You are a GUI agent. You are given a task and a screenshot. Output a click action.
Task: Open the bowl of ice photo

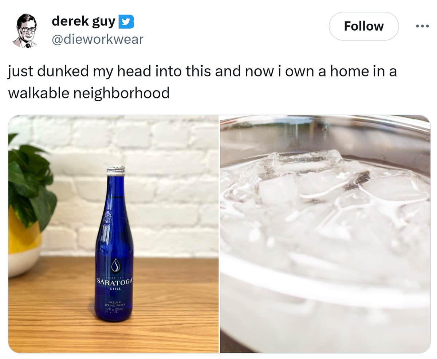325,234
